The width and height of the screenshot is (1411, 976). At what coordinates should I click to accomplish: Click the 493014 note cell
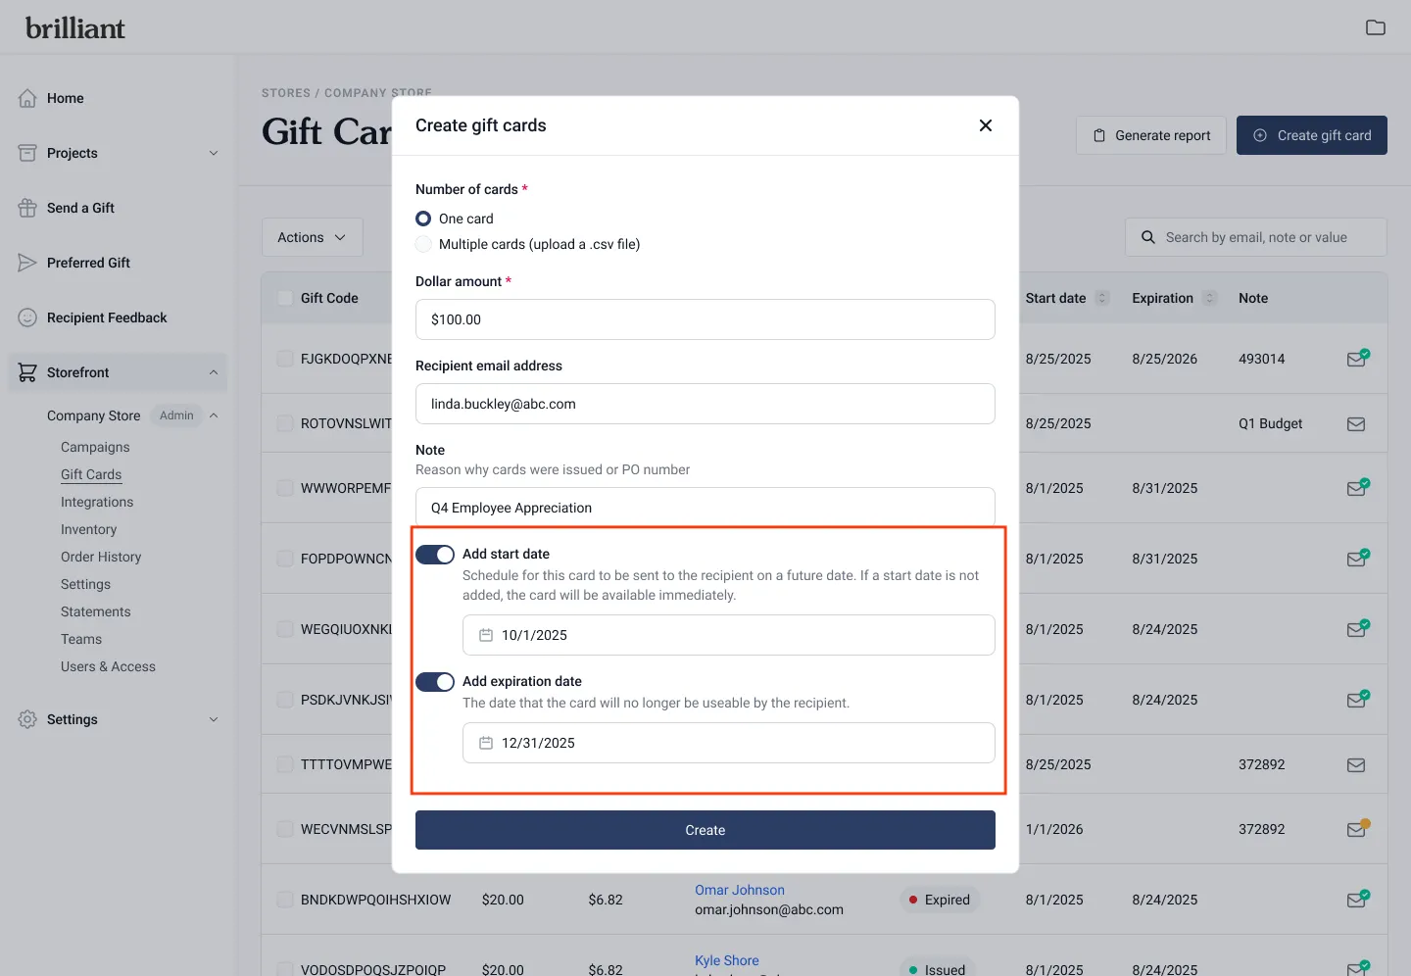tap(1262, 359)
